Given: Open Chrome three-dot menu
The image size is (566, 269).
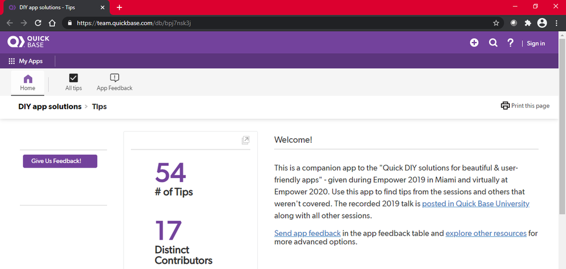Looking at the screenshot, I should pyautogui.click(x=556, y=23).
